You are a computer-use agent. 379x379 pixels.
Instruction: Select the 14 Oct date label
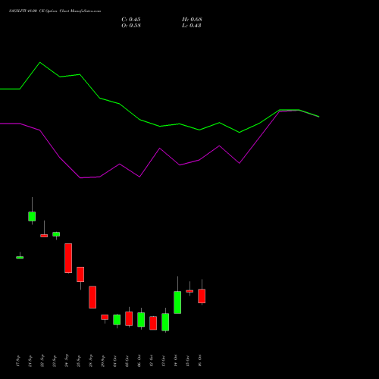tap(176, 361)
